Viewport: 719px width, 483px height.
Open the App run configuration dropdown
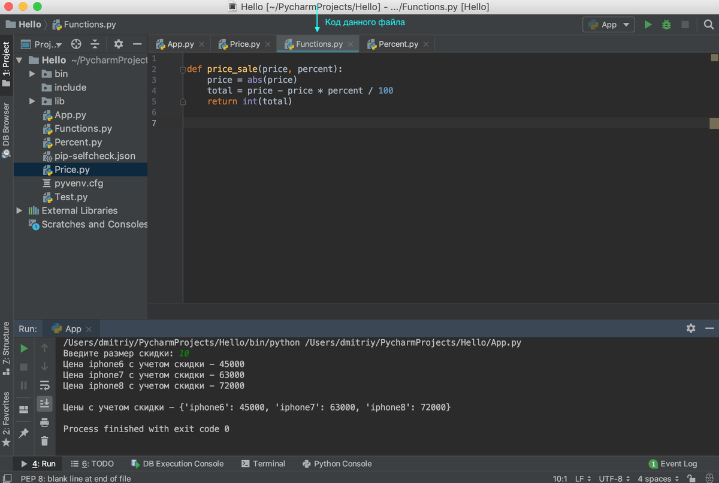[609, 25]
